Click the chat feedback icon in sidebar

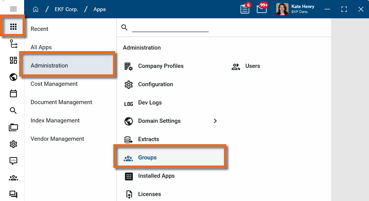coord(13,161)
